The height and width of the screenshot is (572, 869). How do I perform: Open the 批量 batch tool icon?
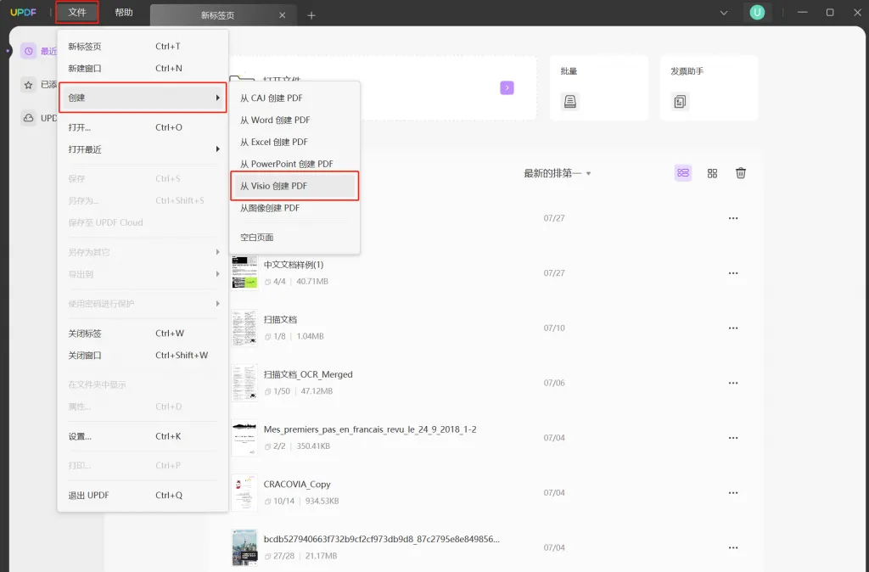pos(570,102)
